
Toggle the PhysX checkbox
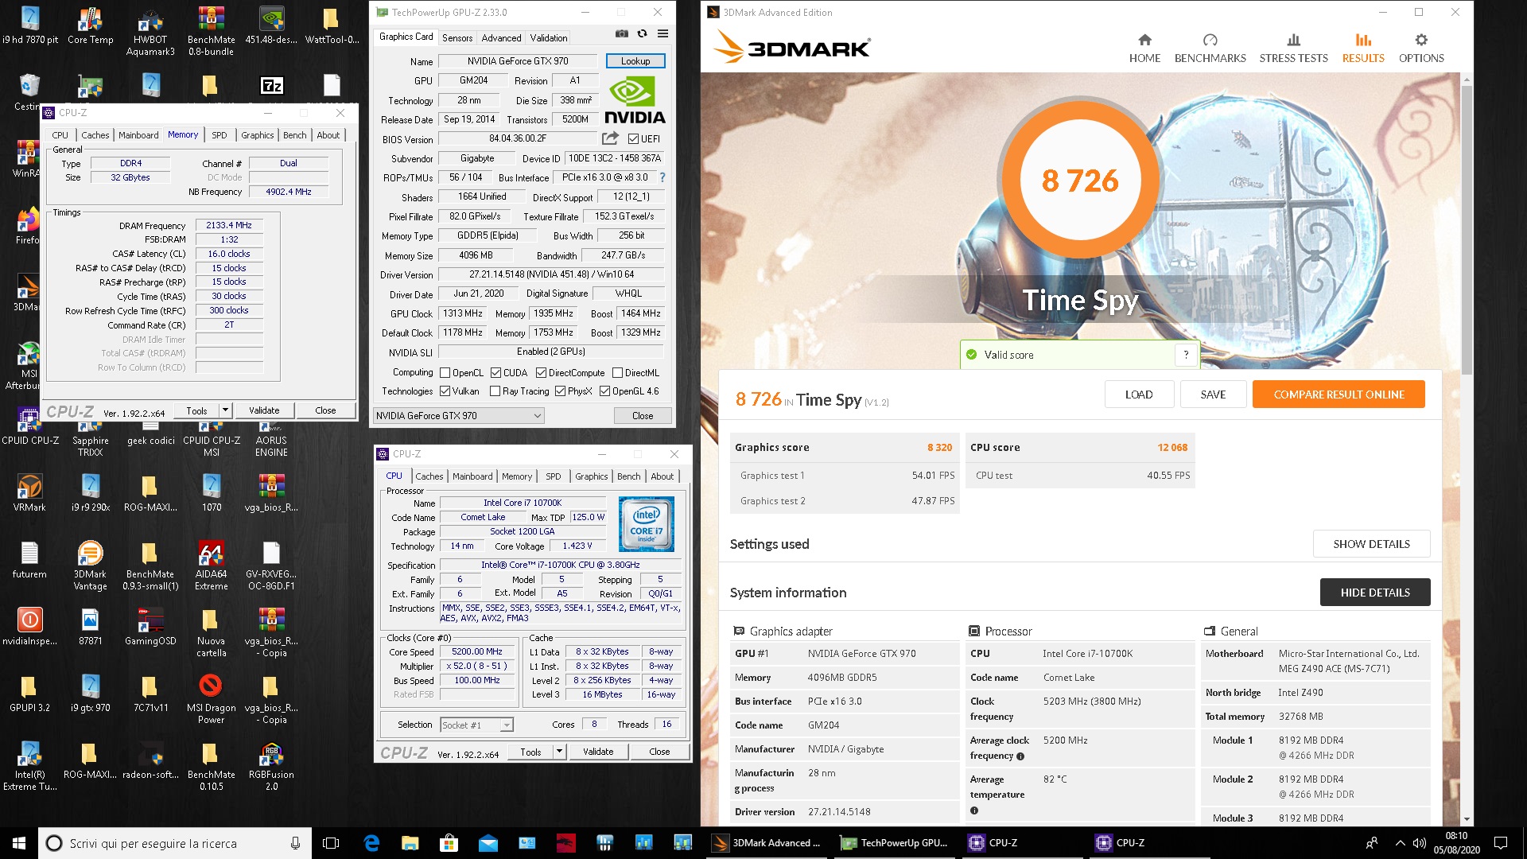point(560,391)
